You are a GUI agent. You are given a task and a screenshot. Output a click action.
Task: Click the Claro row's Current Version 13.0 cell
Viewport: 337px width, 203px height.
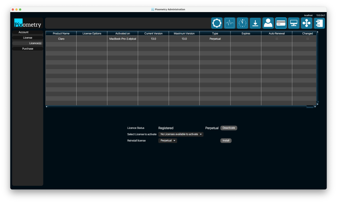click(x=153, y=39)
